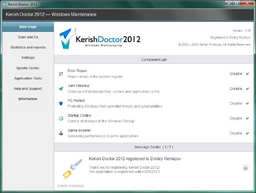Click the Startup Control icon
256x193 pixels.
pyautogui.click(x=61, y=118)
